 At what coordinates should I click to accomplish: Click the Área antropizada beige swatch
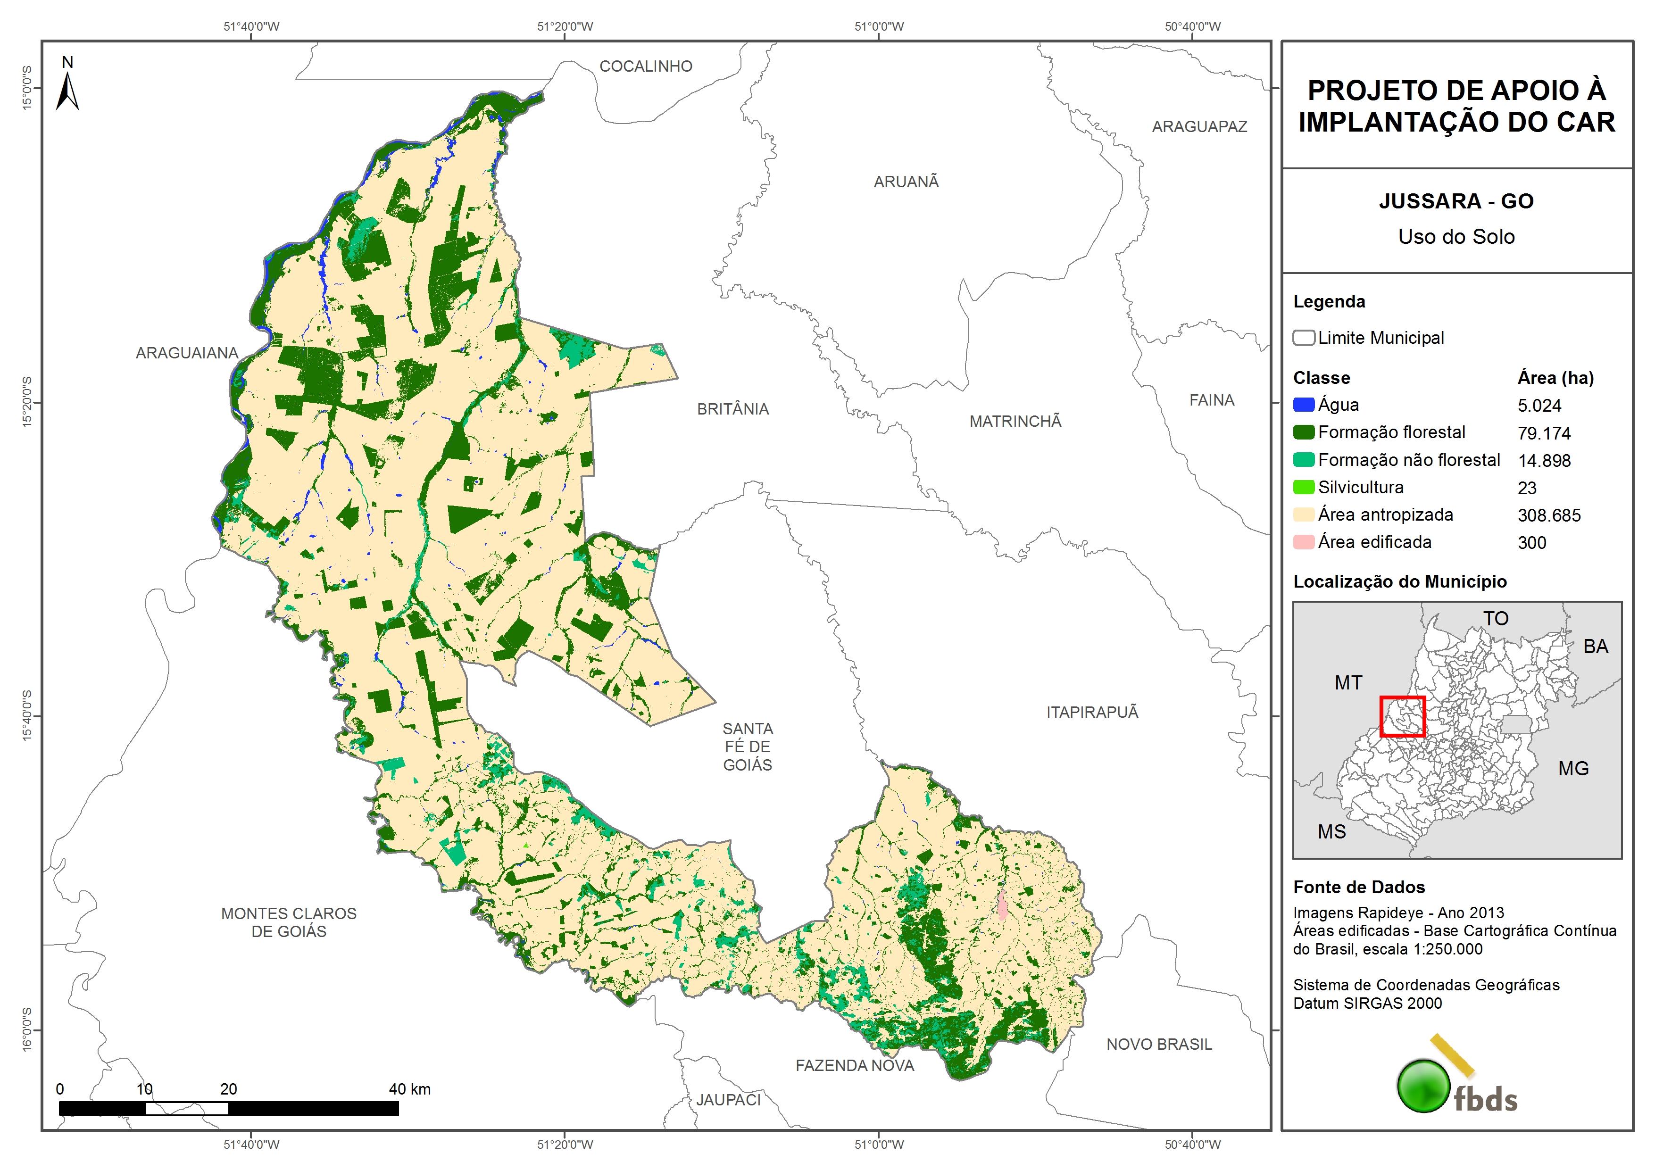(x=1303, y=514)
